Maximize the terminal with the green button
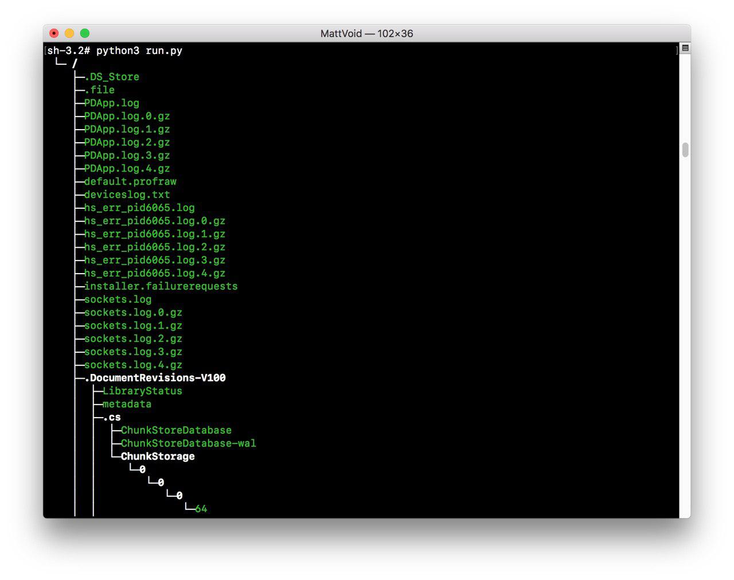The image size is (734, 580). click(x=85, y=33)
